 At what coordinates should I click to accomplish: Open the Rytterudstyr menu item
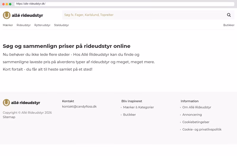(42, 25)
